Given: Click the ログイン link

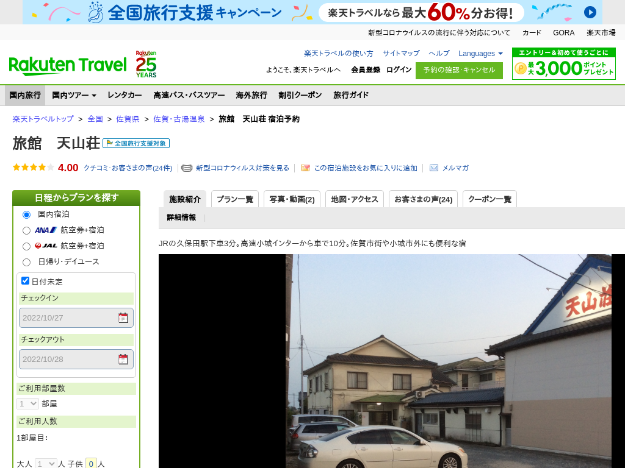Looking at the screenshot, I should pos(399,69).
